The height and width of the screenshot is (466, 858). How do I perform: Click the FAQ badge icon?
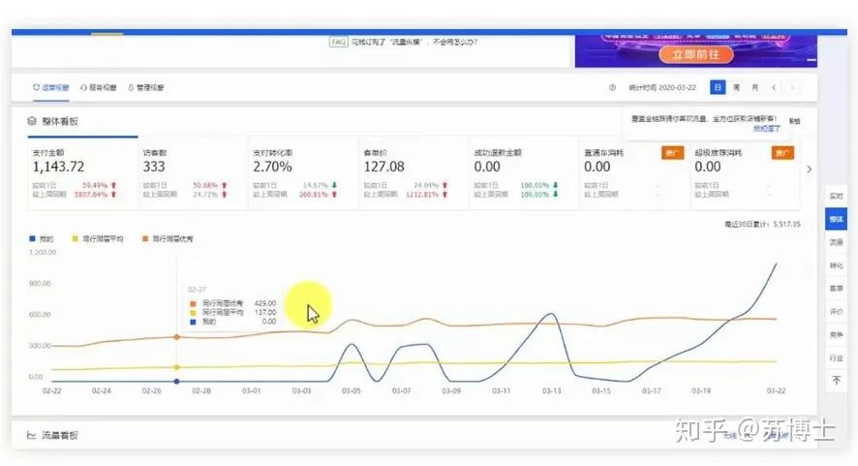click(338, 42)
